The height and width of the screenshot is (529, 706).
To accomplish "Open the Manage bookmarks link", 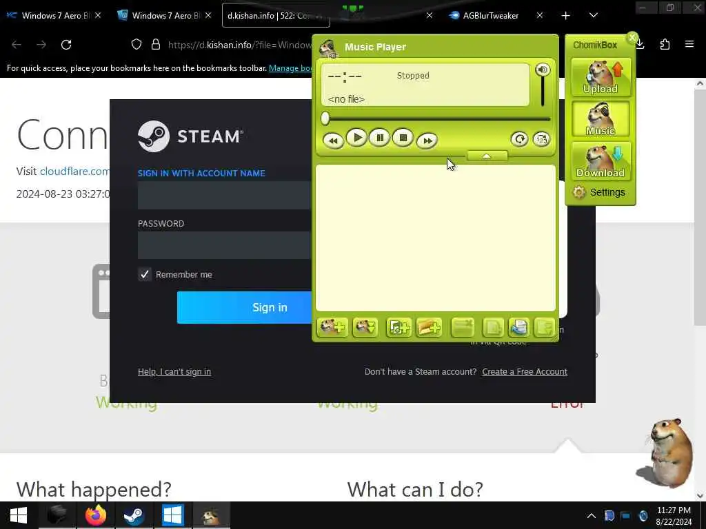I will (x=290, y=68).
